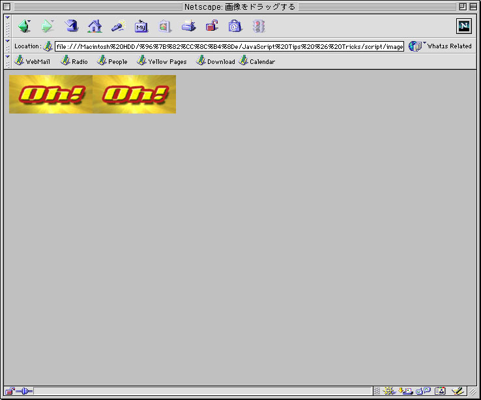Viewport: 481px width, 400px height.
Task: Go to the Home page icon
Action: tap(95, 26)
